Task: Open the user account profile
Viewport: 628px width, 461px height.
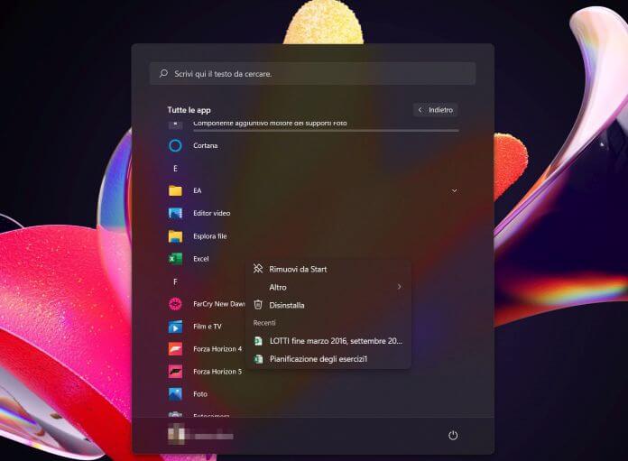Action: (200, 435)
